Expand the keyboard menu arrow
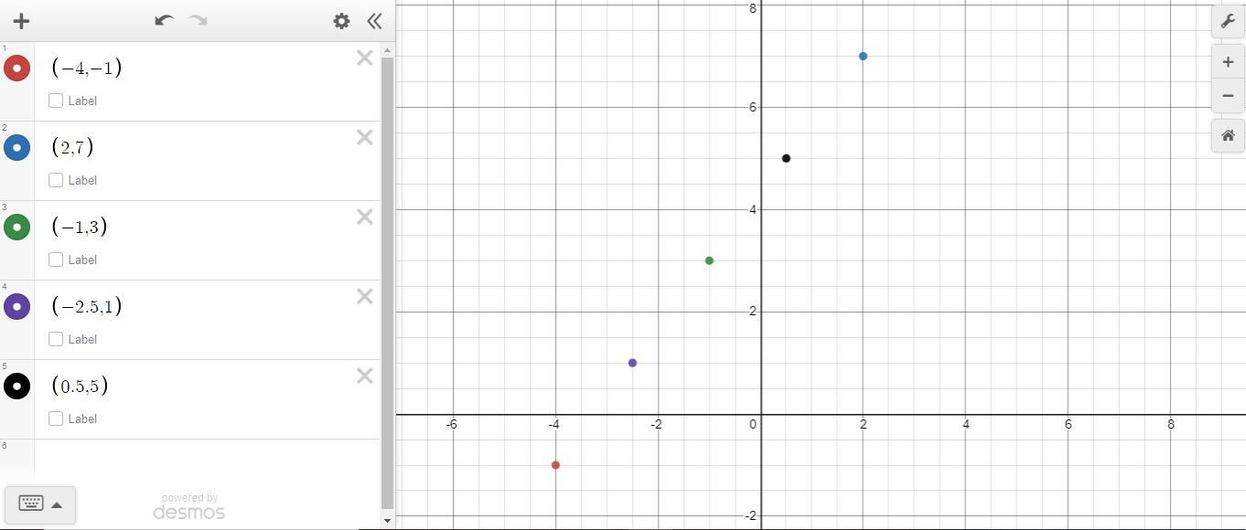Viewport: 1246px width, 530px height. coord(57,504)
